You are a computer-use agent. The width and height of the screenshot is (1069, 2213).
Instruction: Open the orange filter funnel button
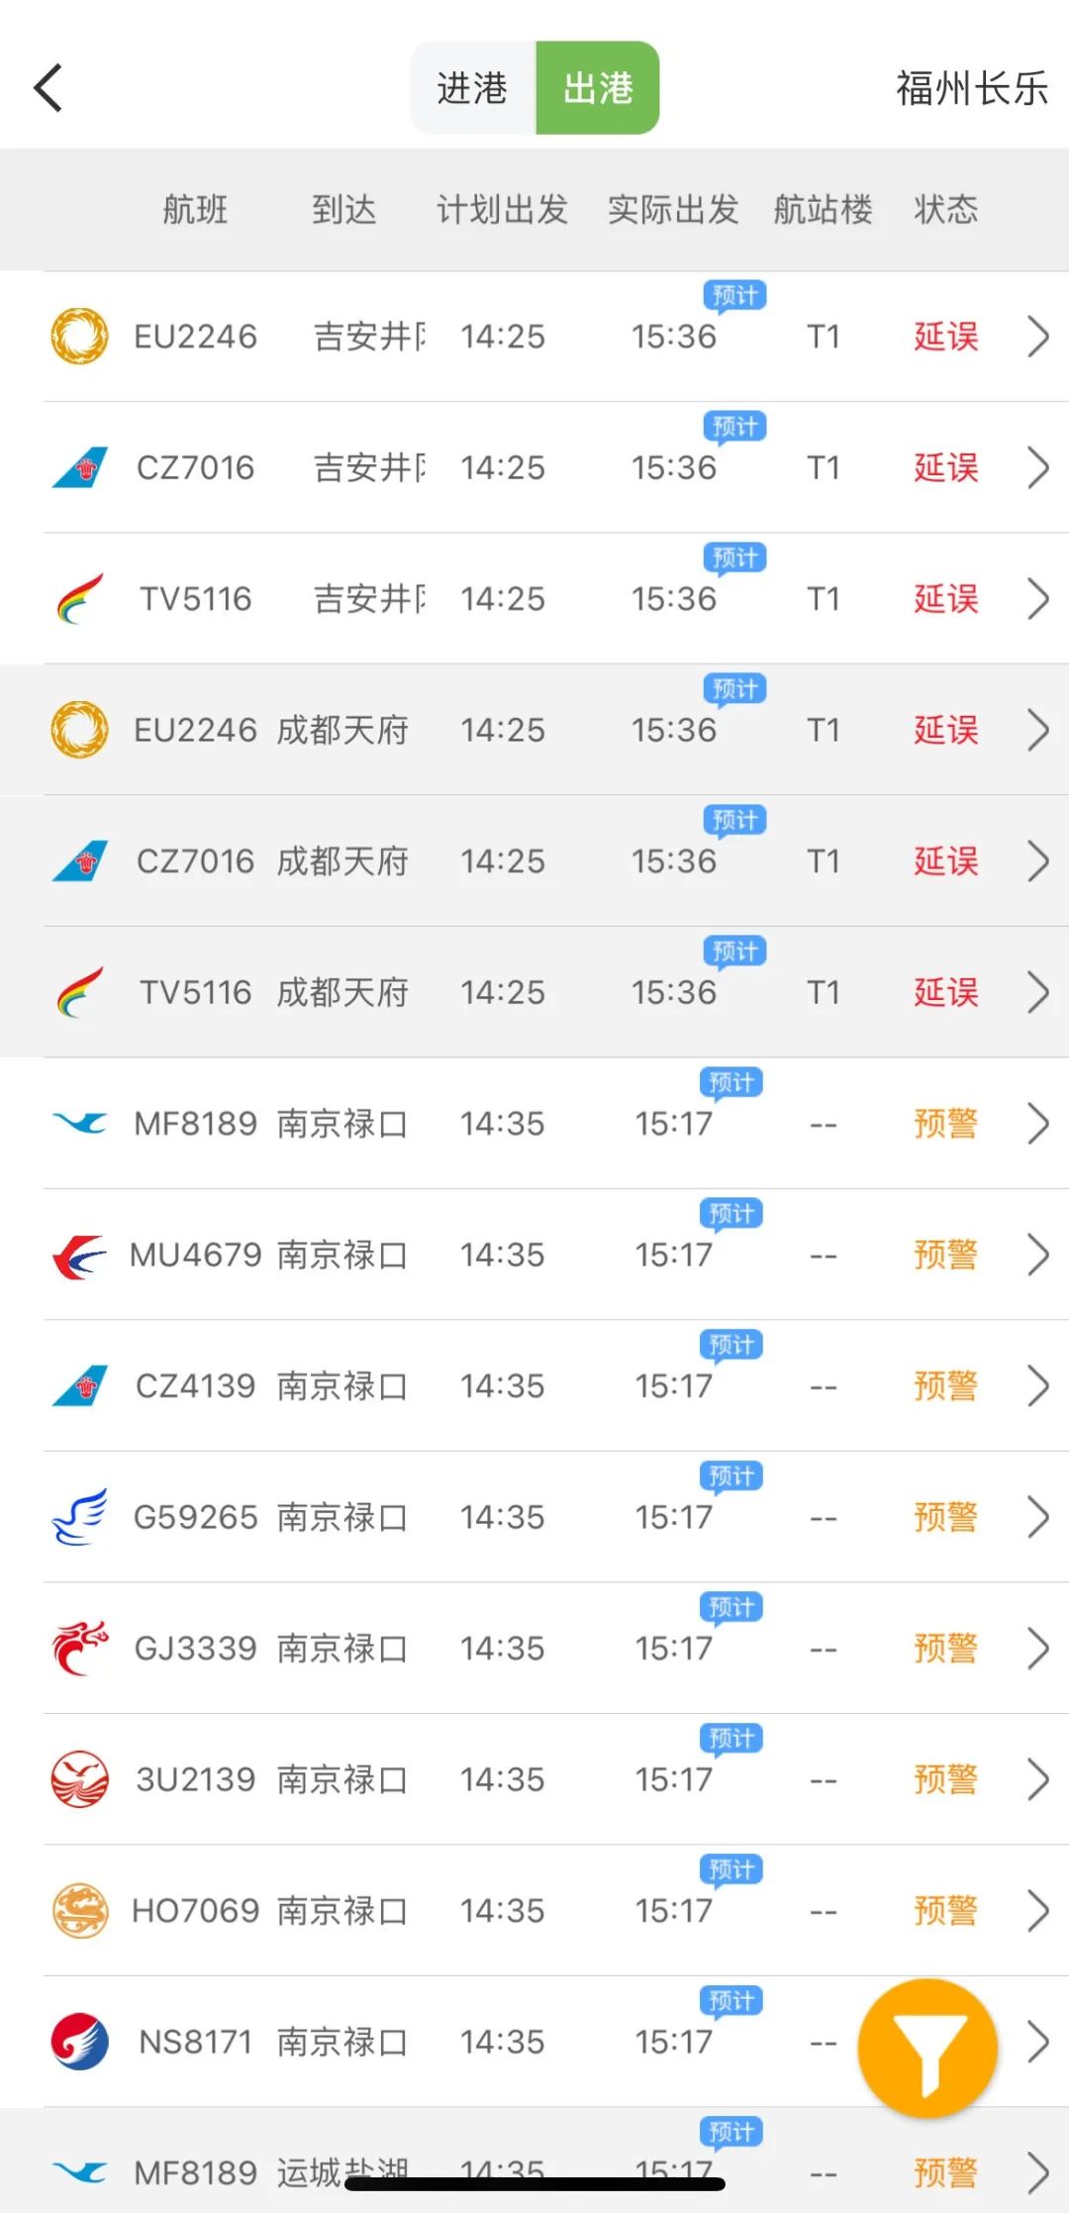click(x=927, y=2047)
